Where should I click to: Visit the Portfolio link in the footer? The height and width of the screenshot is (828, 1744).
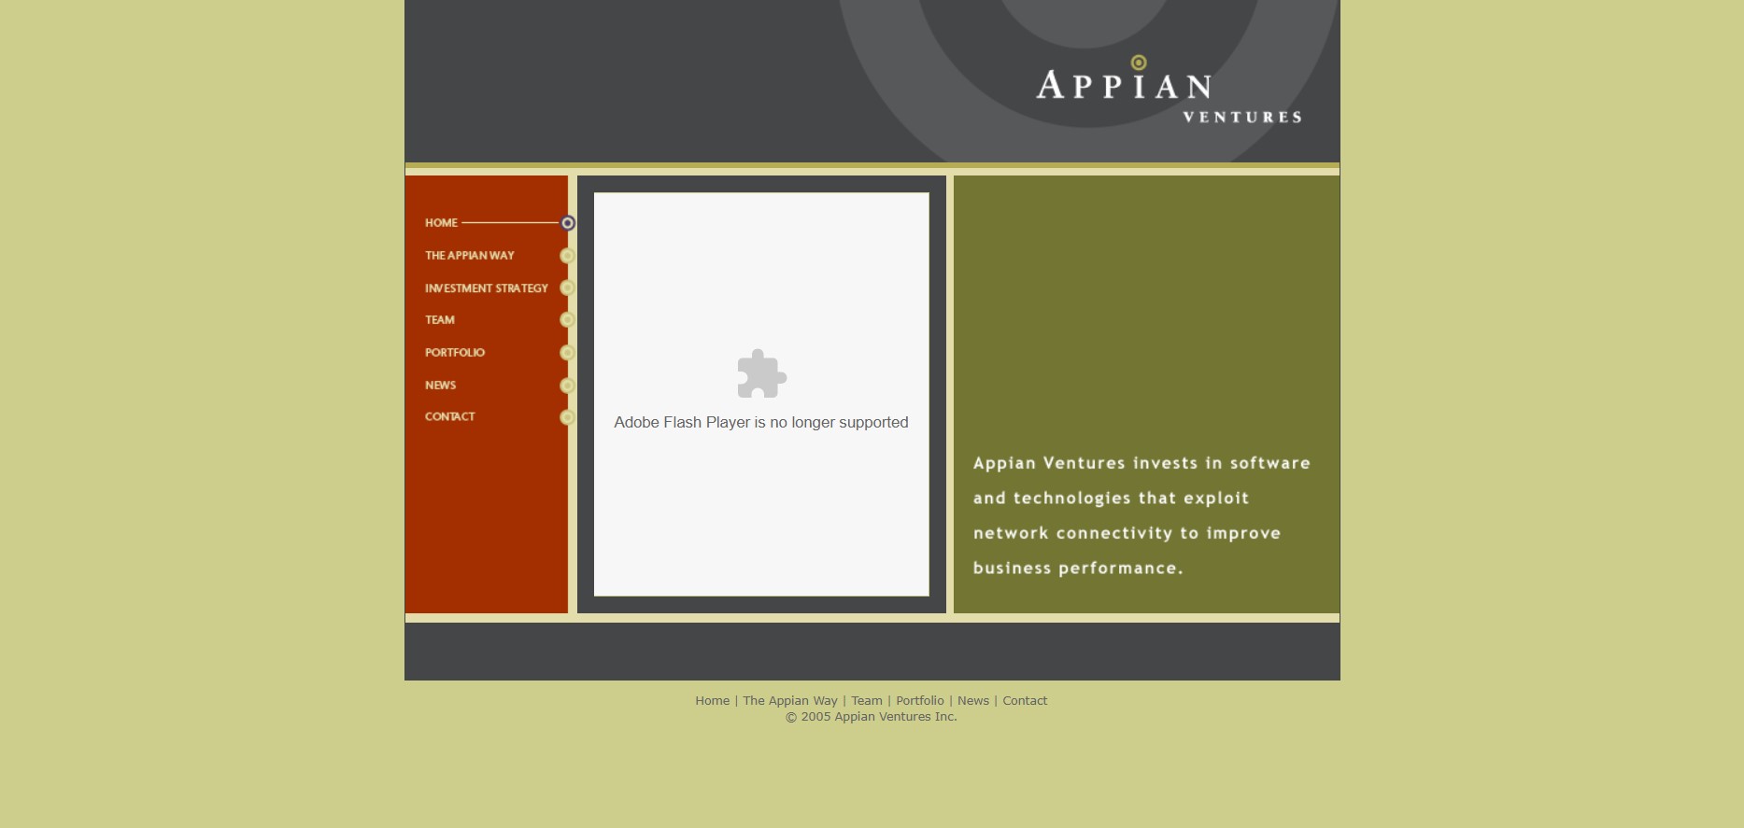coord(920,701)
